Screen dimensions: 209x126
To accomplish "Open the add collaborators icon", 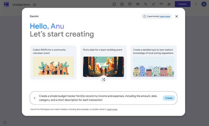I will click(x=169, y=4).
